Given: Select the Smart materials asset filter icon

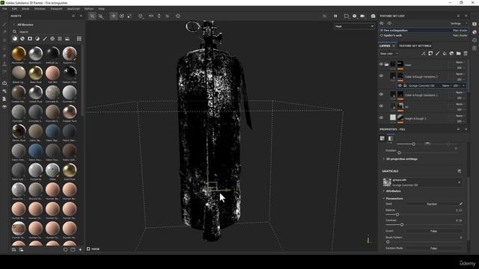Looking at the screenshot, I should tap(22, 39).
